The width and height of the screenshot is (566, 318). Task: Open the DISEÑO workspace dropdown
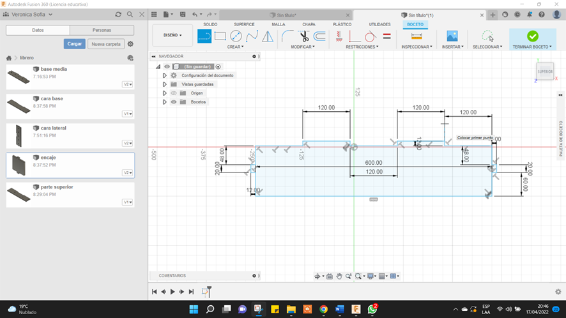(172, 35)
